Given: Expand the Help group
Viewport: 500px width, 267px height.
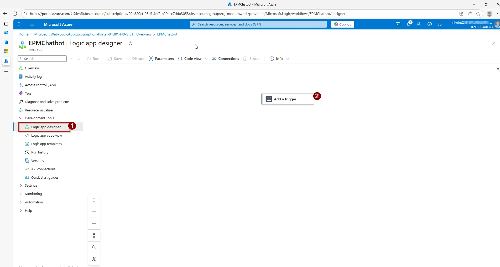Looking at the screenshot, I should coord(28,210).
